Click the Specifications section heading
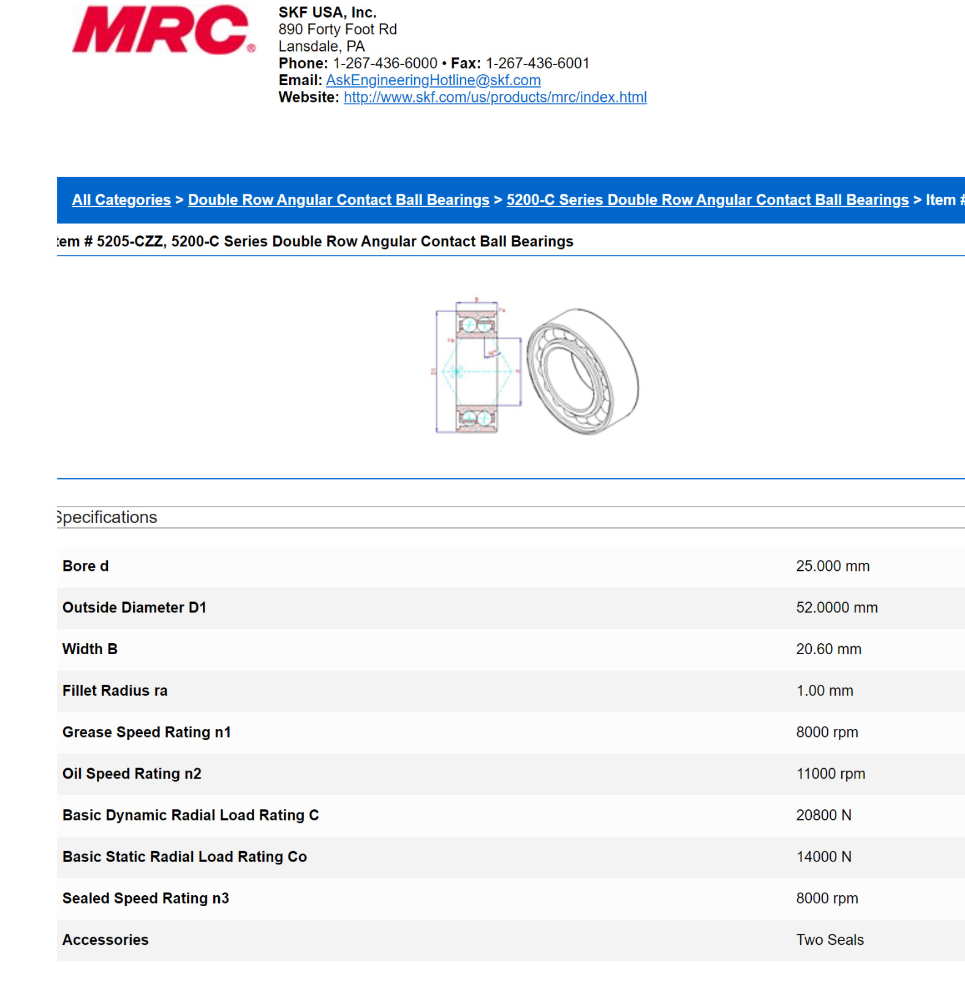 click(x=107, y=517)
